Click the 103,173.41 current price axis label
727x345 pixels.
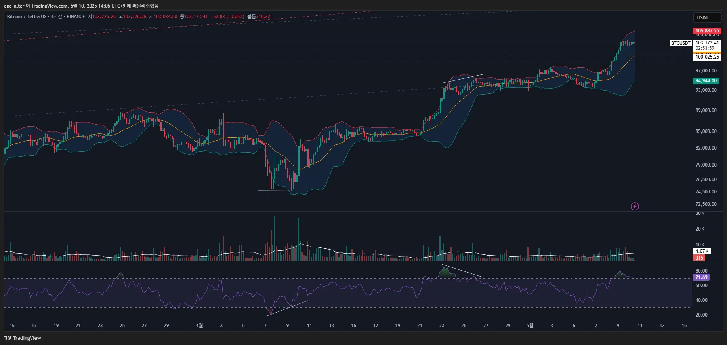click(x=707, y=43)
